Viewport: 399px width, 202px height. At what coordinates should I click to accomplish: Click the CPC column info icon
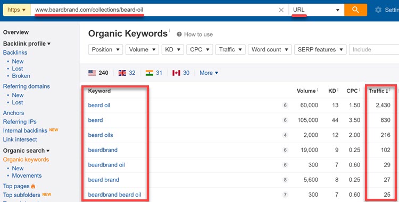click(x=359, y=90)
